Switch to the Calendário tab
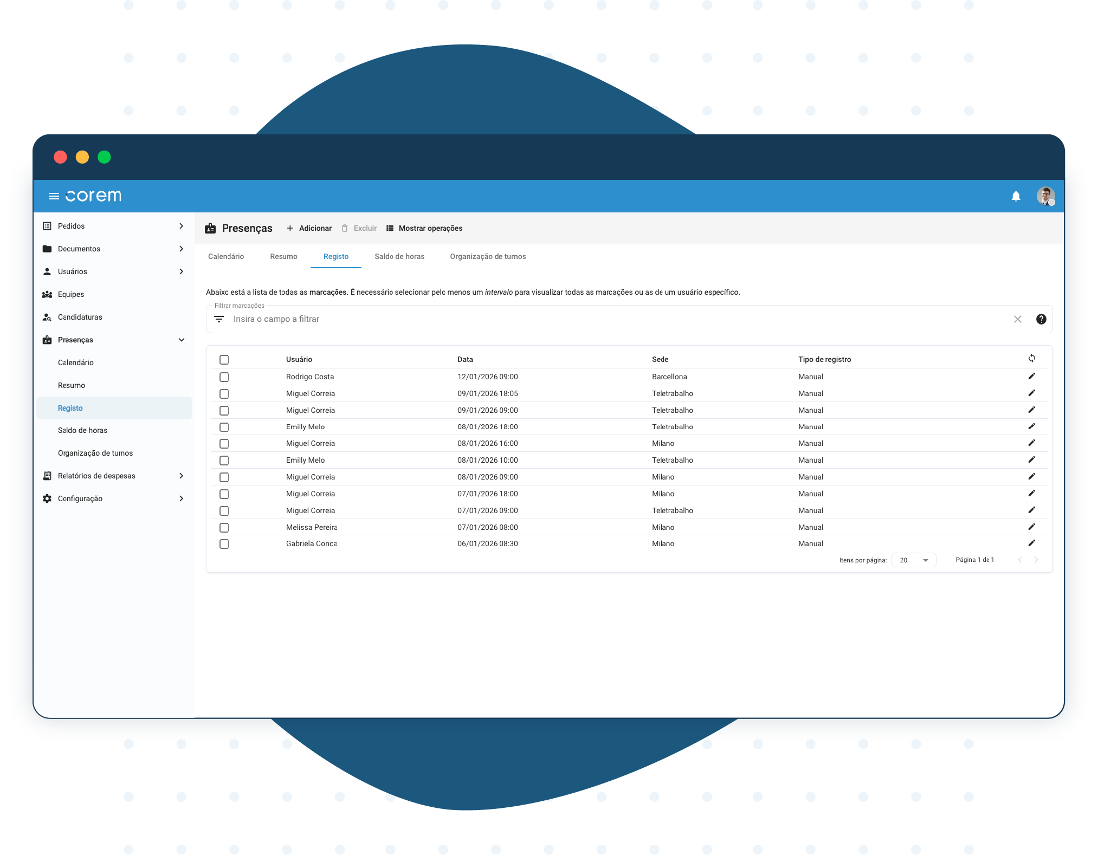Screen dimensions: 1098x855 (x=226, y=256)
